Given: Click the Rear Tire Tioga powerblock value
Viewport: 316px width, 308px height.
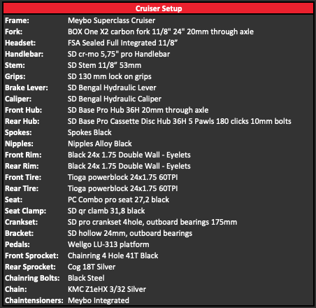Looking at the screenshot, I should (123, 188).
